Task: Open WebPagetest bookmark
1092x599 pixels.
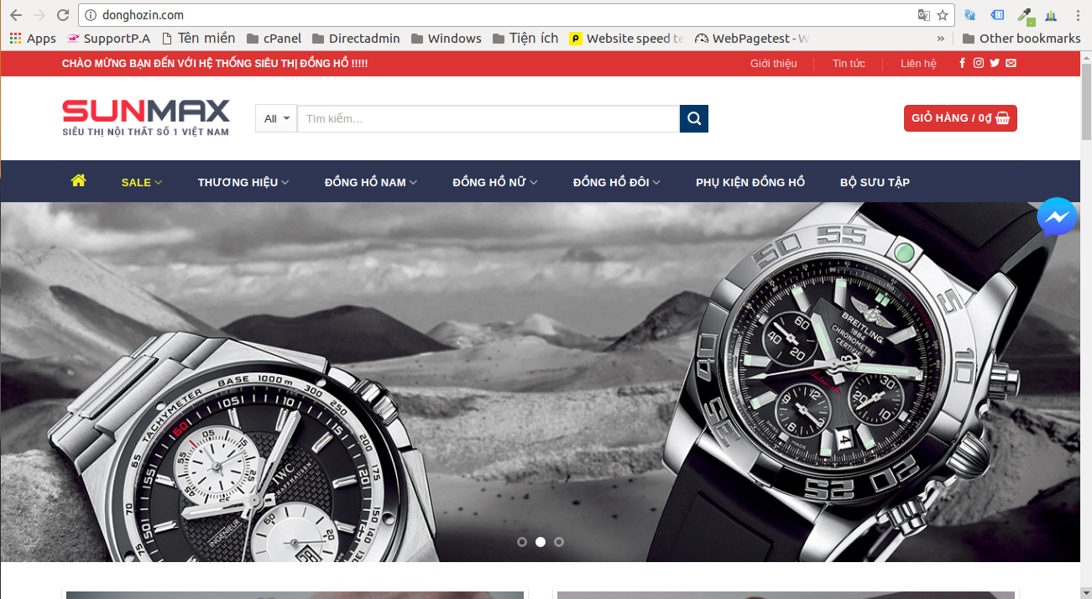Action: tap(752, 39)
